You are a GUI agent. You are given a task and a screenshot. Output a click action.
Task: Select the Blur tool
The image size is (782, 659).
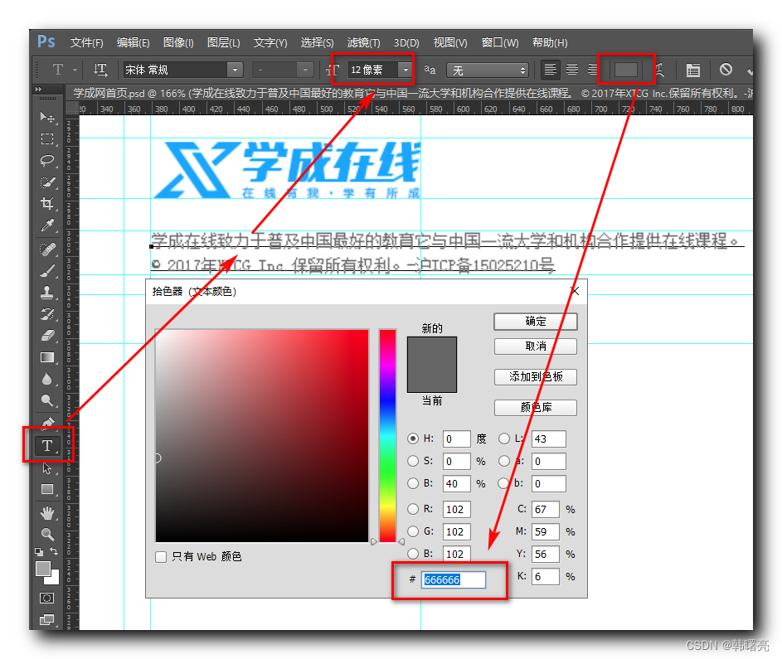pyautogui.click(x=47, y=380)
